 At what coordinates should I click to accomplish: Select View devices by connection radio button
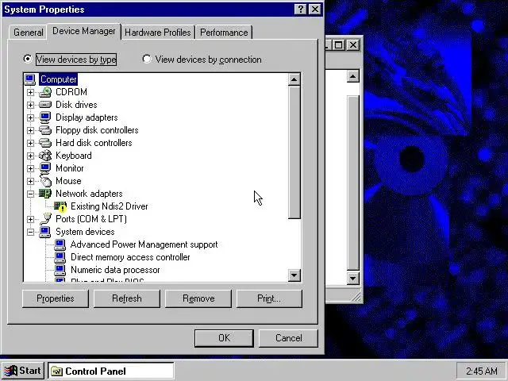[146, 59]
